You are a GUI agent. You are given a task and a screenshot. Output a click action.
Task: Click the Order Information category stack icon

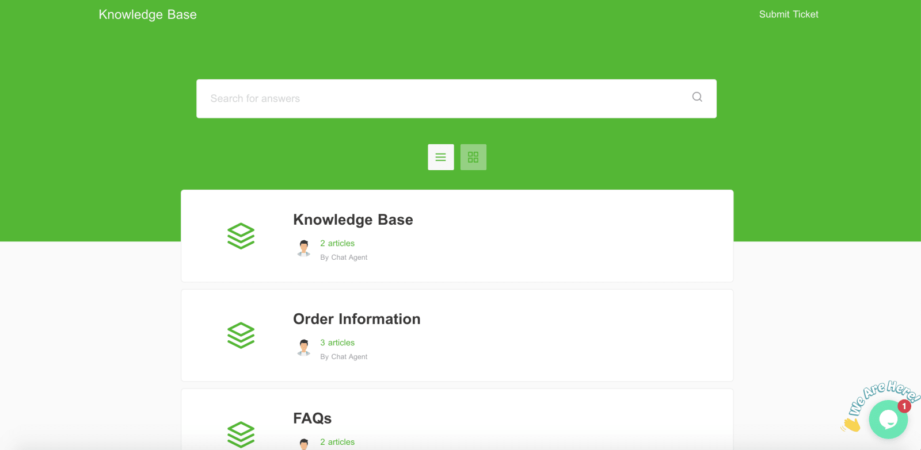pyautogui.click(x=241, y=335)
